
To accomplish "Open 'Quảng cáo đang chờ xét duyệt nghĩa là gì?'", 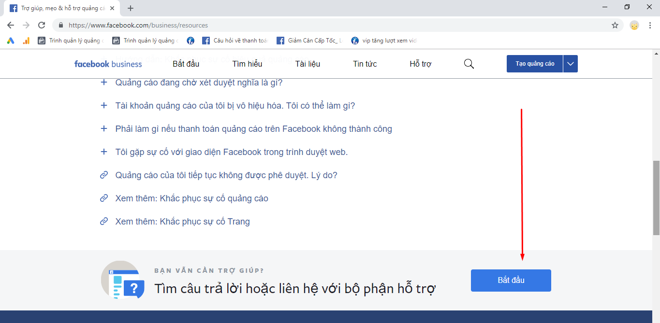I will coord(199,83).
